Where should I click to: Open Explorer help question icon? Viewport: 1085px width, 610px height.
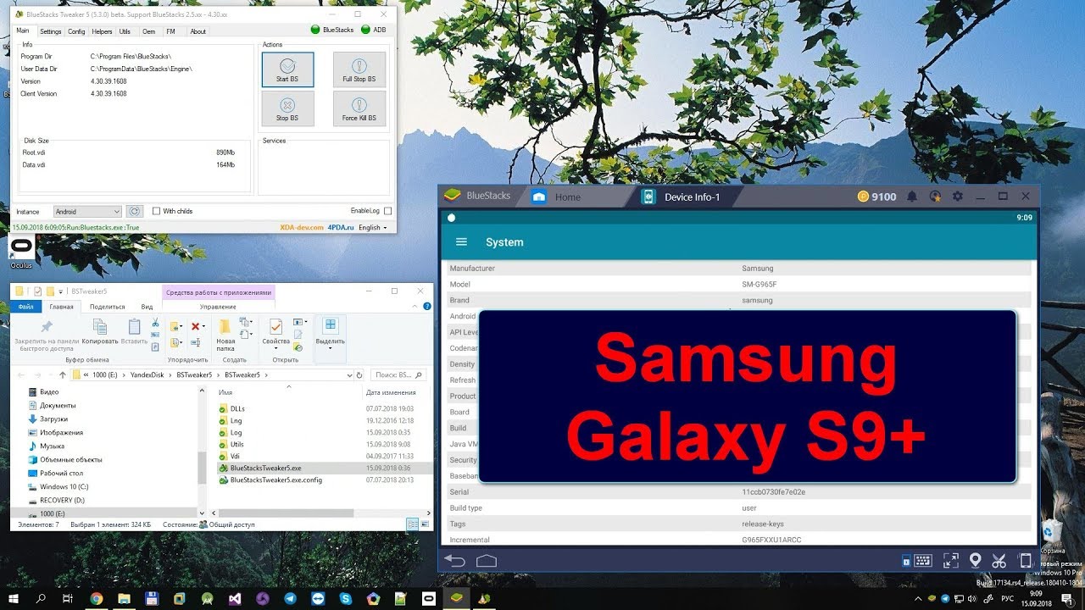(x=426, y=307)
